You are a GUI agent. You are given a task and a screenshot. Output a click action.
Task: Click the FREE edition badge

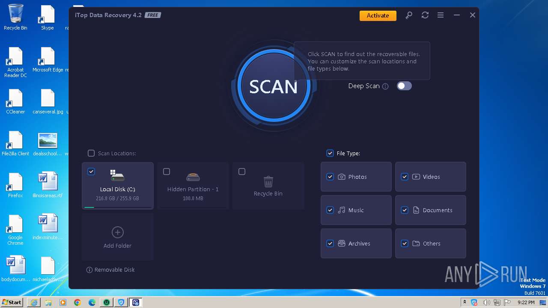153,15
